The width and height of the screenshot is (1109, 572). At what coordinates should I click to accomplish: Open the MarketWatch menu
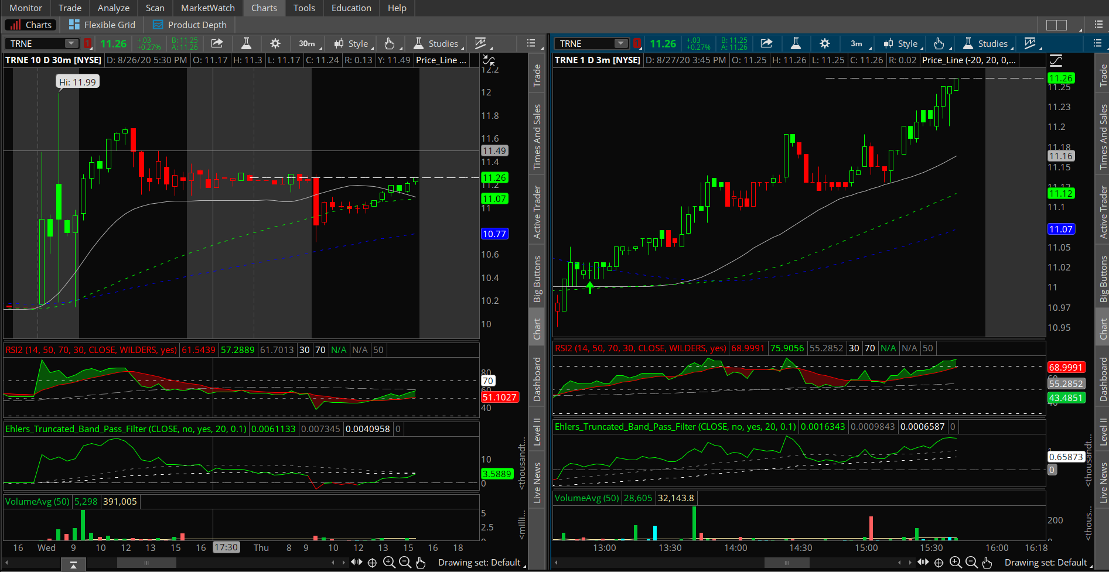tap(207, 8)
